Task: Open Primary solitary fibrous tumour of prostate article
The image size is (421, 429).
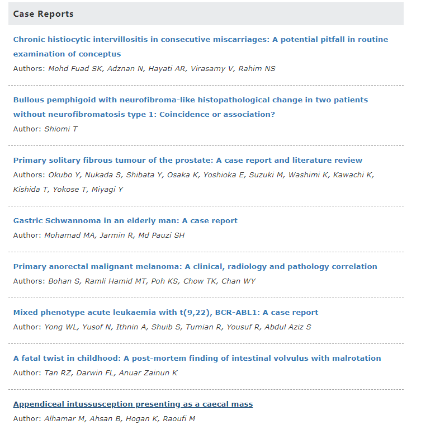Action: [188, 161]
